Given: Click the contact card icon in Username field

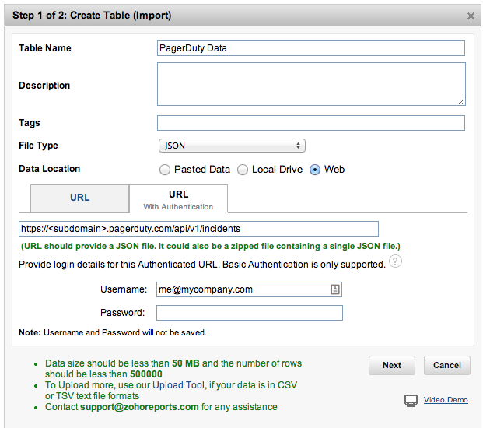Looking at the screenshot, I should (x=334, y=289).
